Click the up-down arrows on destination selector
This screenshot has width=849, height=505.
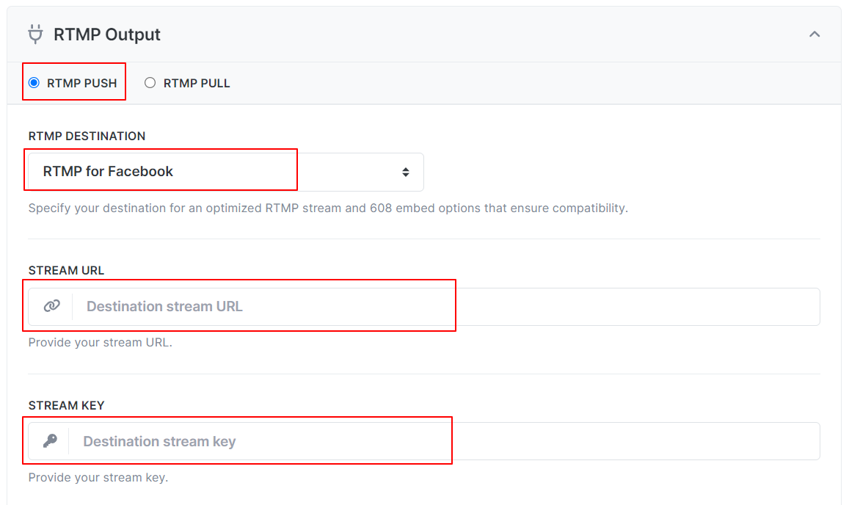[x=406, y=172]
